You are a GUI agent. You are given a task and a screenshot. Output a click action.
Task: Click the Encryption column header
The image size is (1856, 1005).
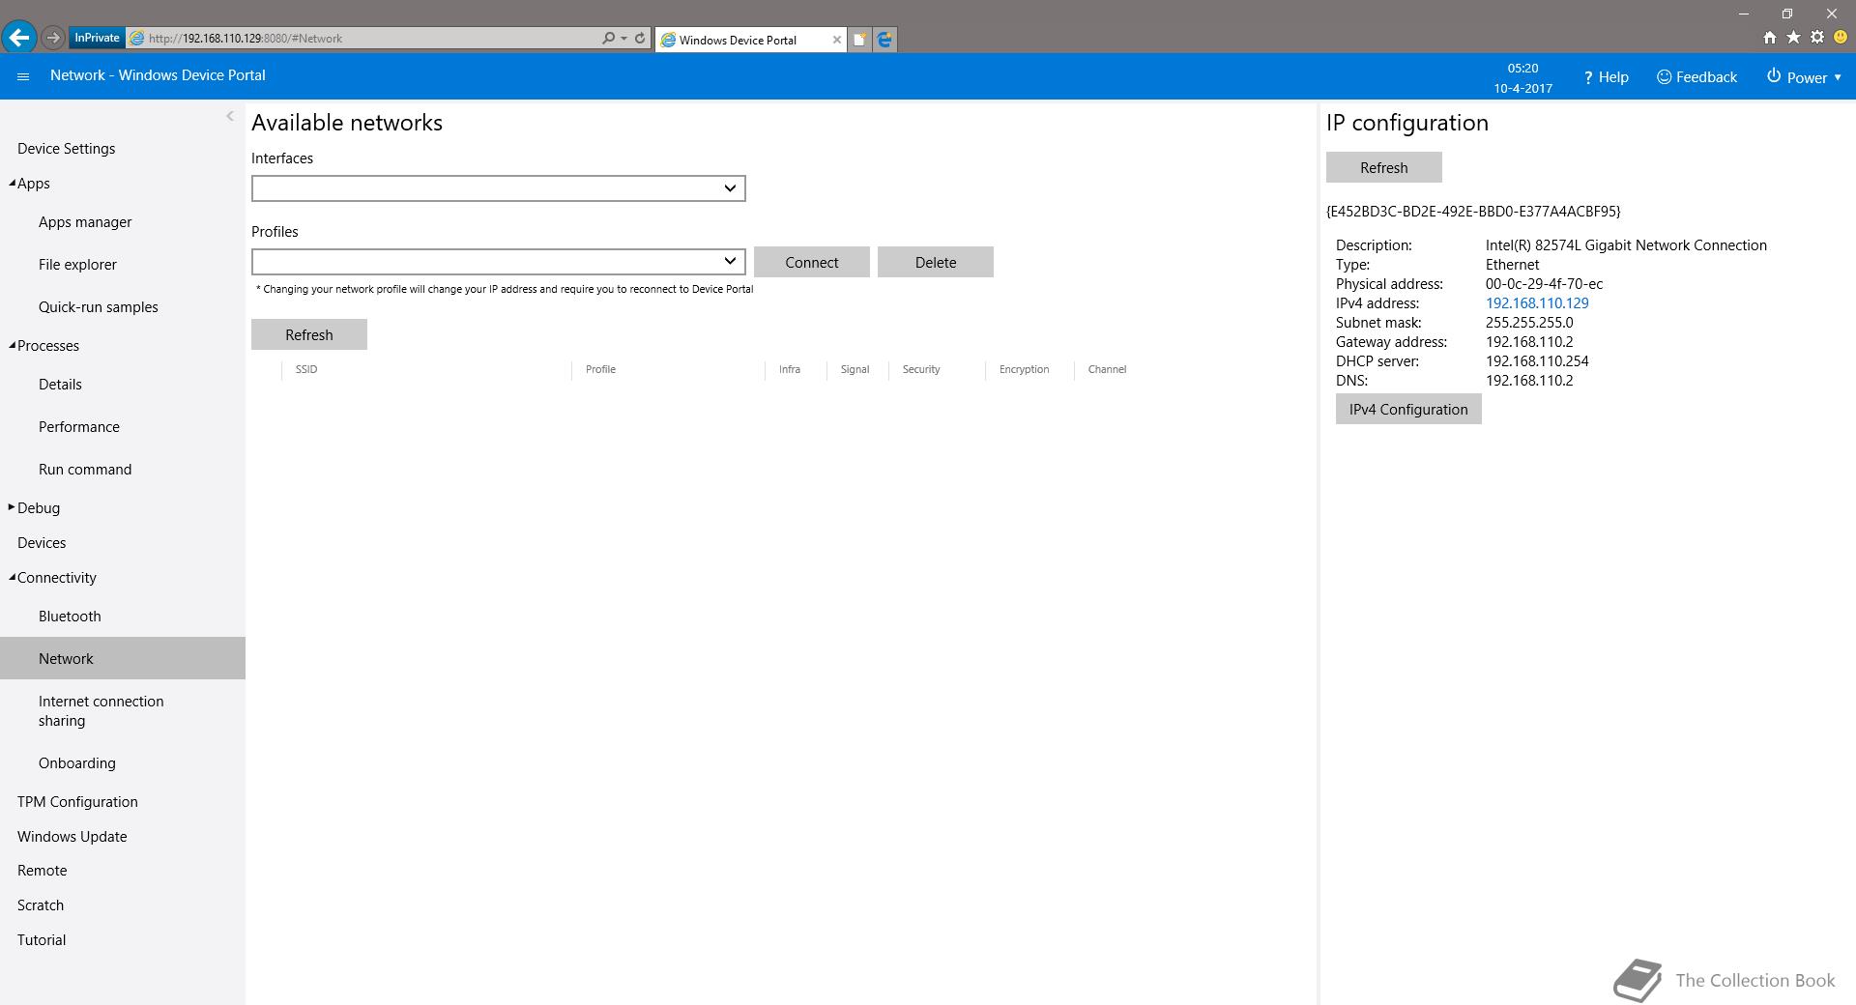pyautogui.click(x=1024, y=369)
